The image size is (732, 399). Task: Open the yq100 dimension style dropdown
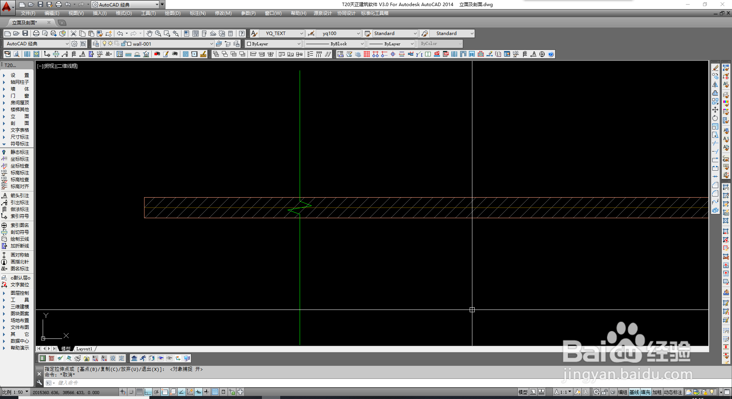(339, 34)
